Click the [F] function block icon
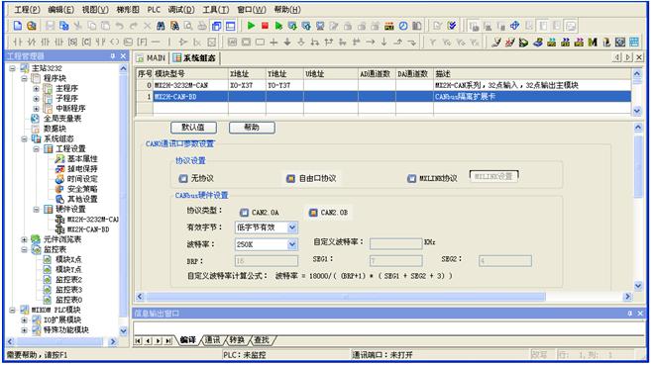Image resolution: width=654 pixels, height=365 pixels. tap(142, 42)
